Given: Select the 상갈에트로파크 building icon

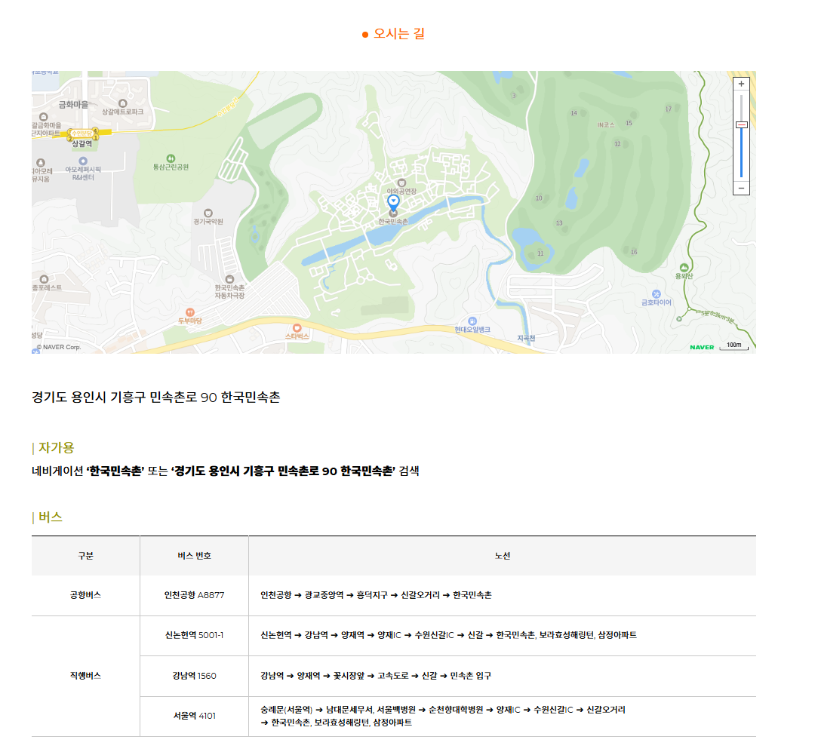Looking at the screenshot, I should click(x=123, y=103).
